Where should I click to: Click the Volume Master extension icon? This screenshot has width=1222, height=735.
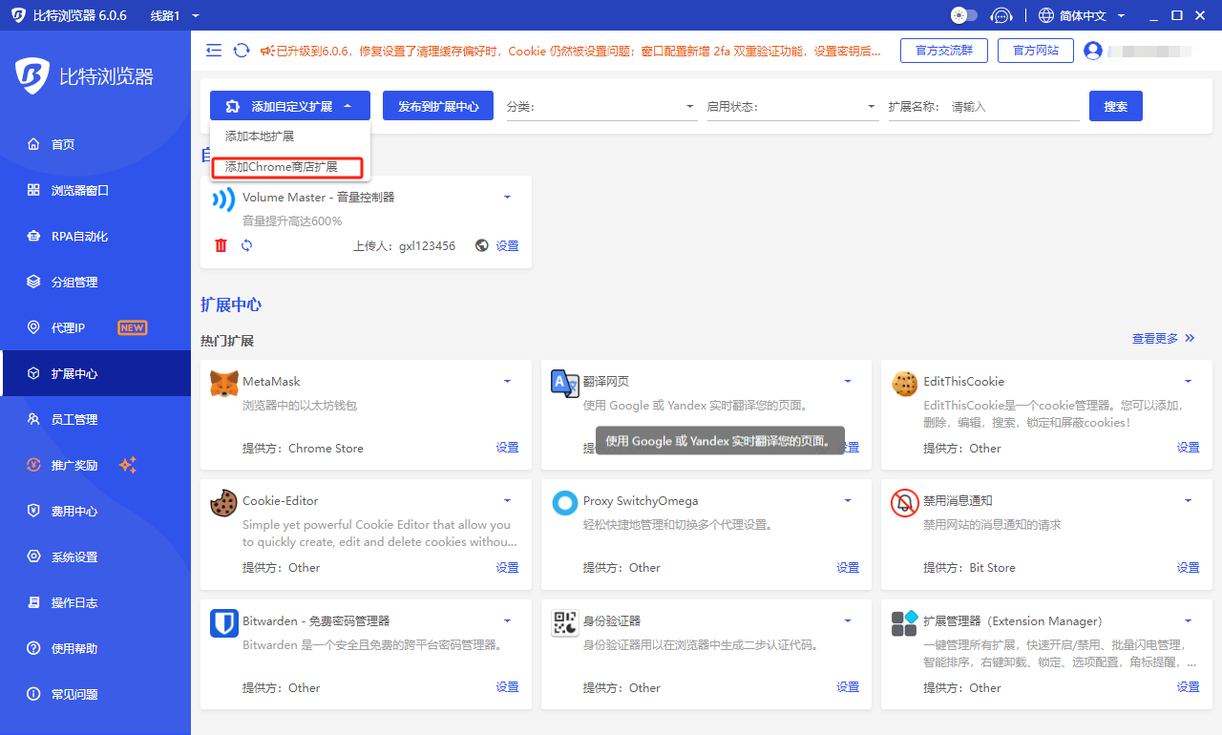tap(223, 199)
